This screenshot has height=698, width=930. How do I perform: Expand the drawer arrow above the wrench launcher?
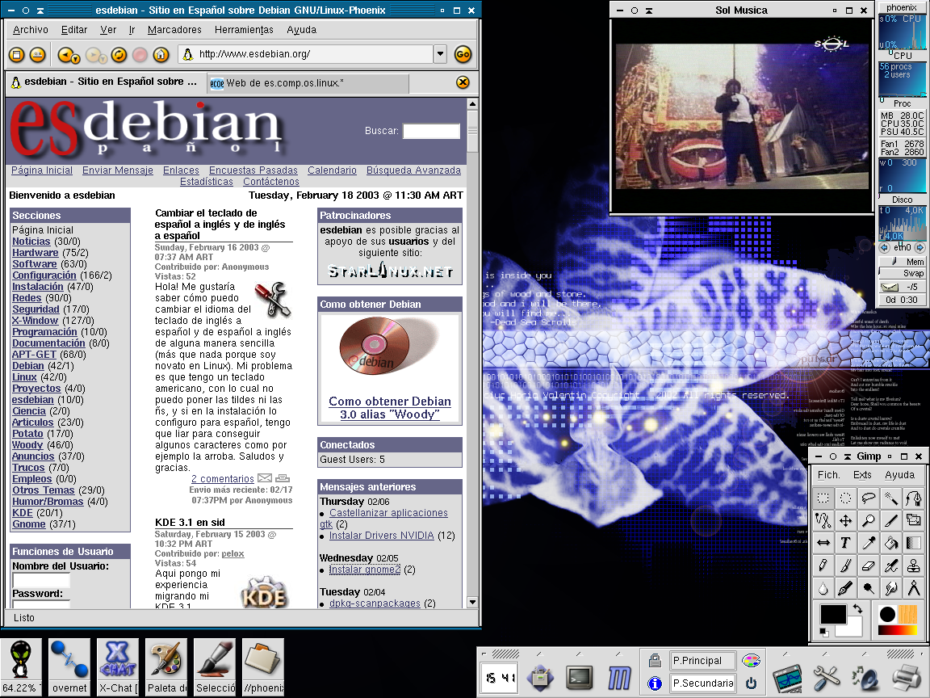coord(825,654)
